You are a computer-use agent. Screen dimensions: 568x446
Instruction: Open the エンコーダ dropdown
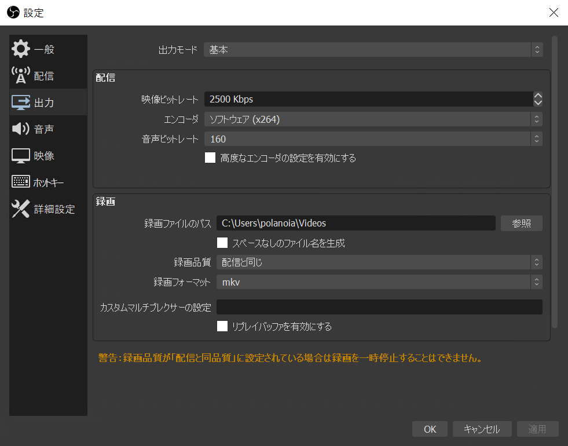click(x=373, y=119)
